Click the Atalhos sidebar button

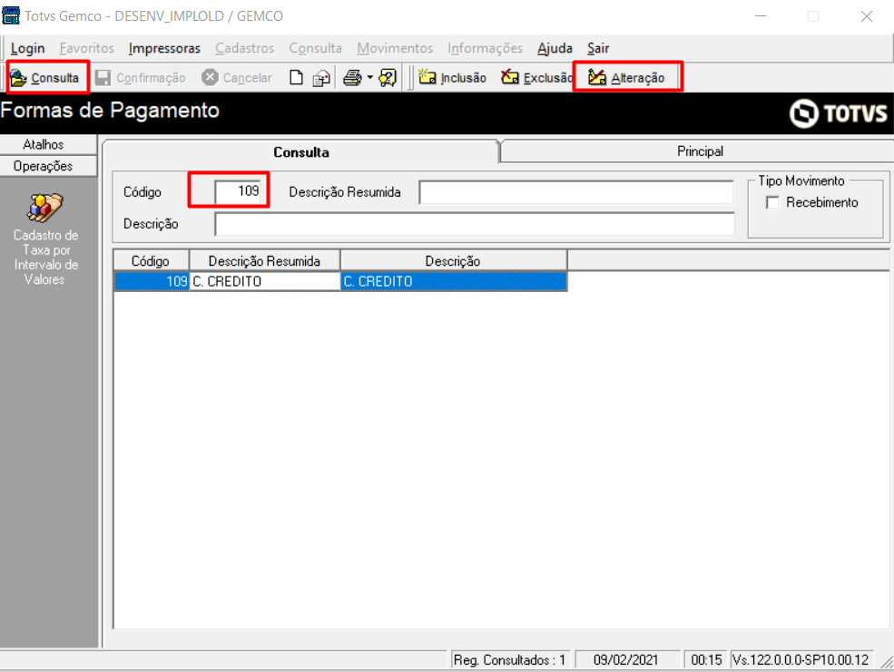pyautogui.click(x=48, y=145)
